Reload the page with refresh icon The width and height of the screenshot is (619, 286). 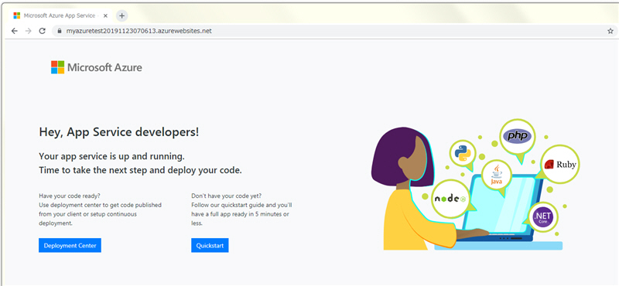[43, 31]
